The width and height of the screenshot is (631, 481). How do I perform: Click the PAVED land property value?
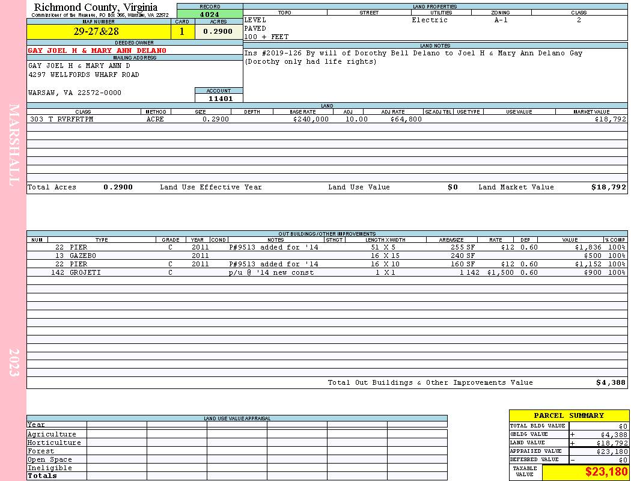pyautogui.click(x=255, y=29)
